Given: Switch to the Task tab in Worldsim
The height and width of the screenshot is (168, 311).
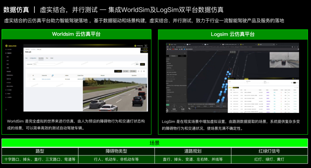Looking at the screenshot, I should pos(26,58).
